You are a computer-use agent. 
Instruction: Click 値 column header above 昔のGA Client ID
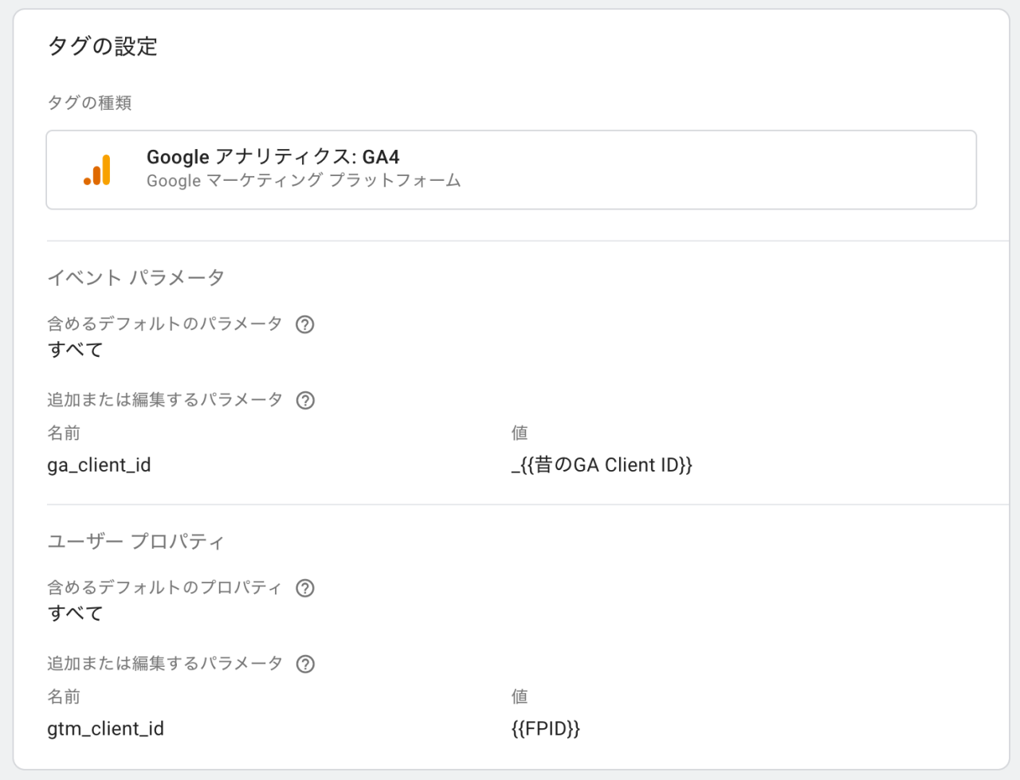click(x=520, y=433)
